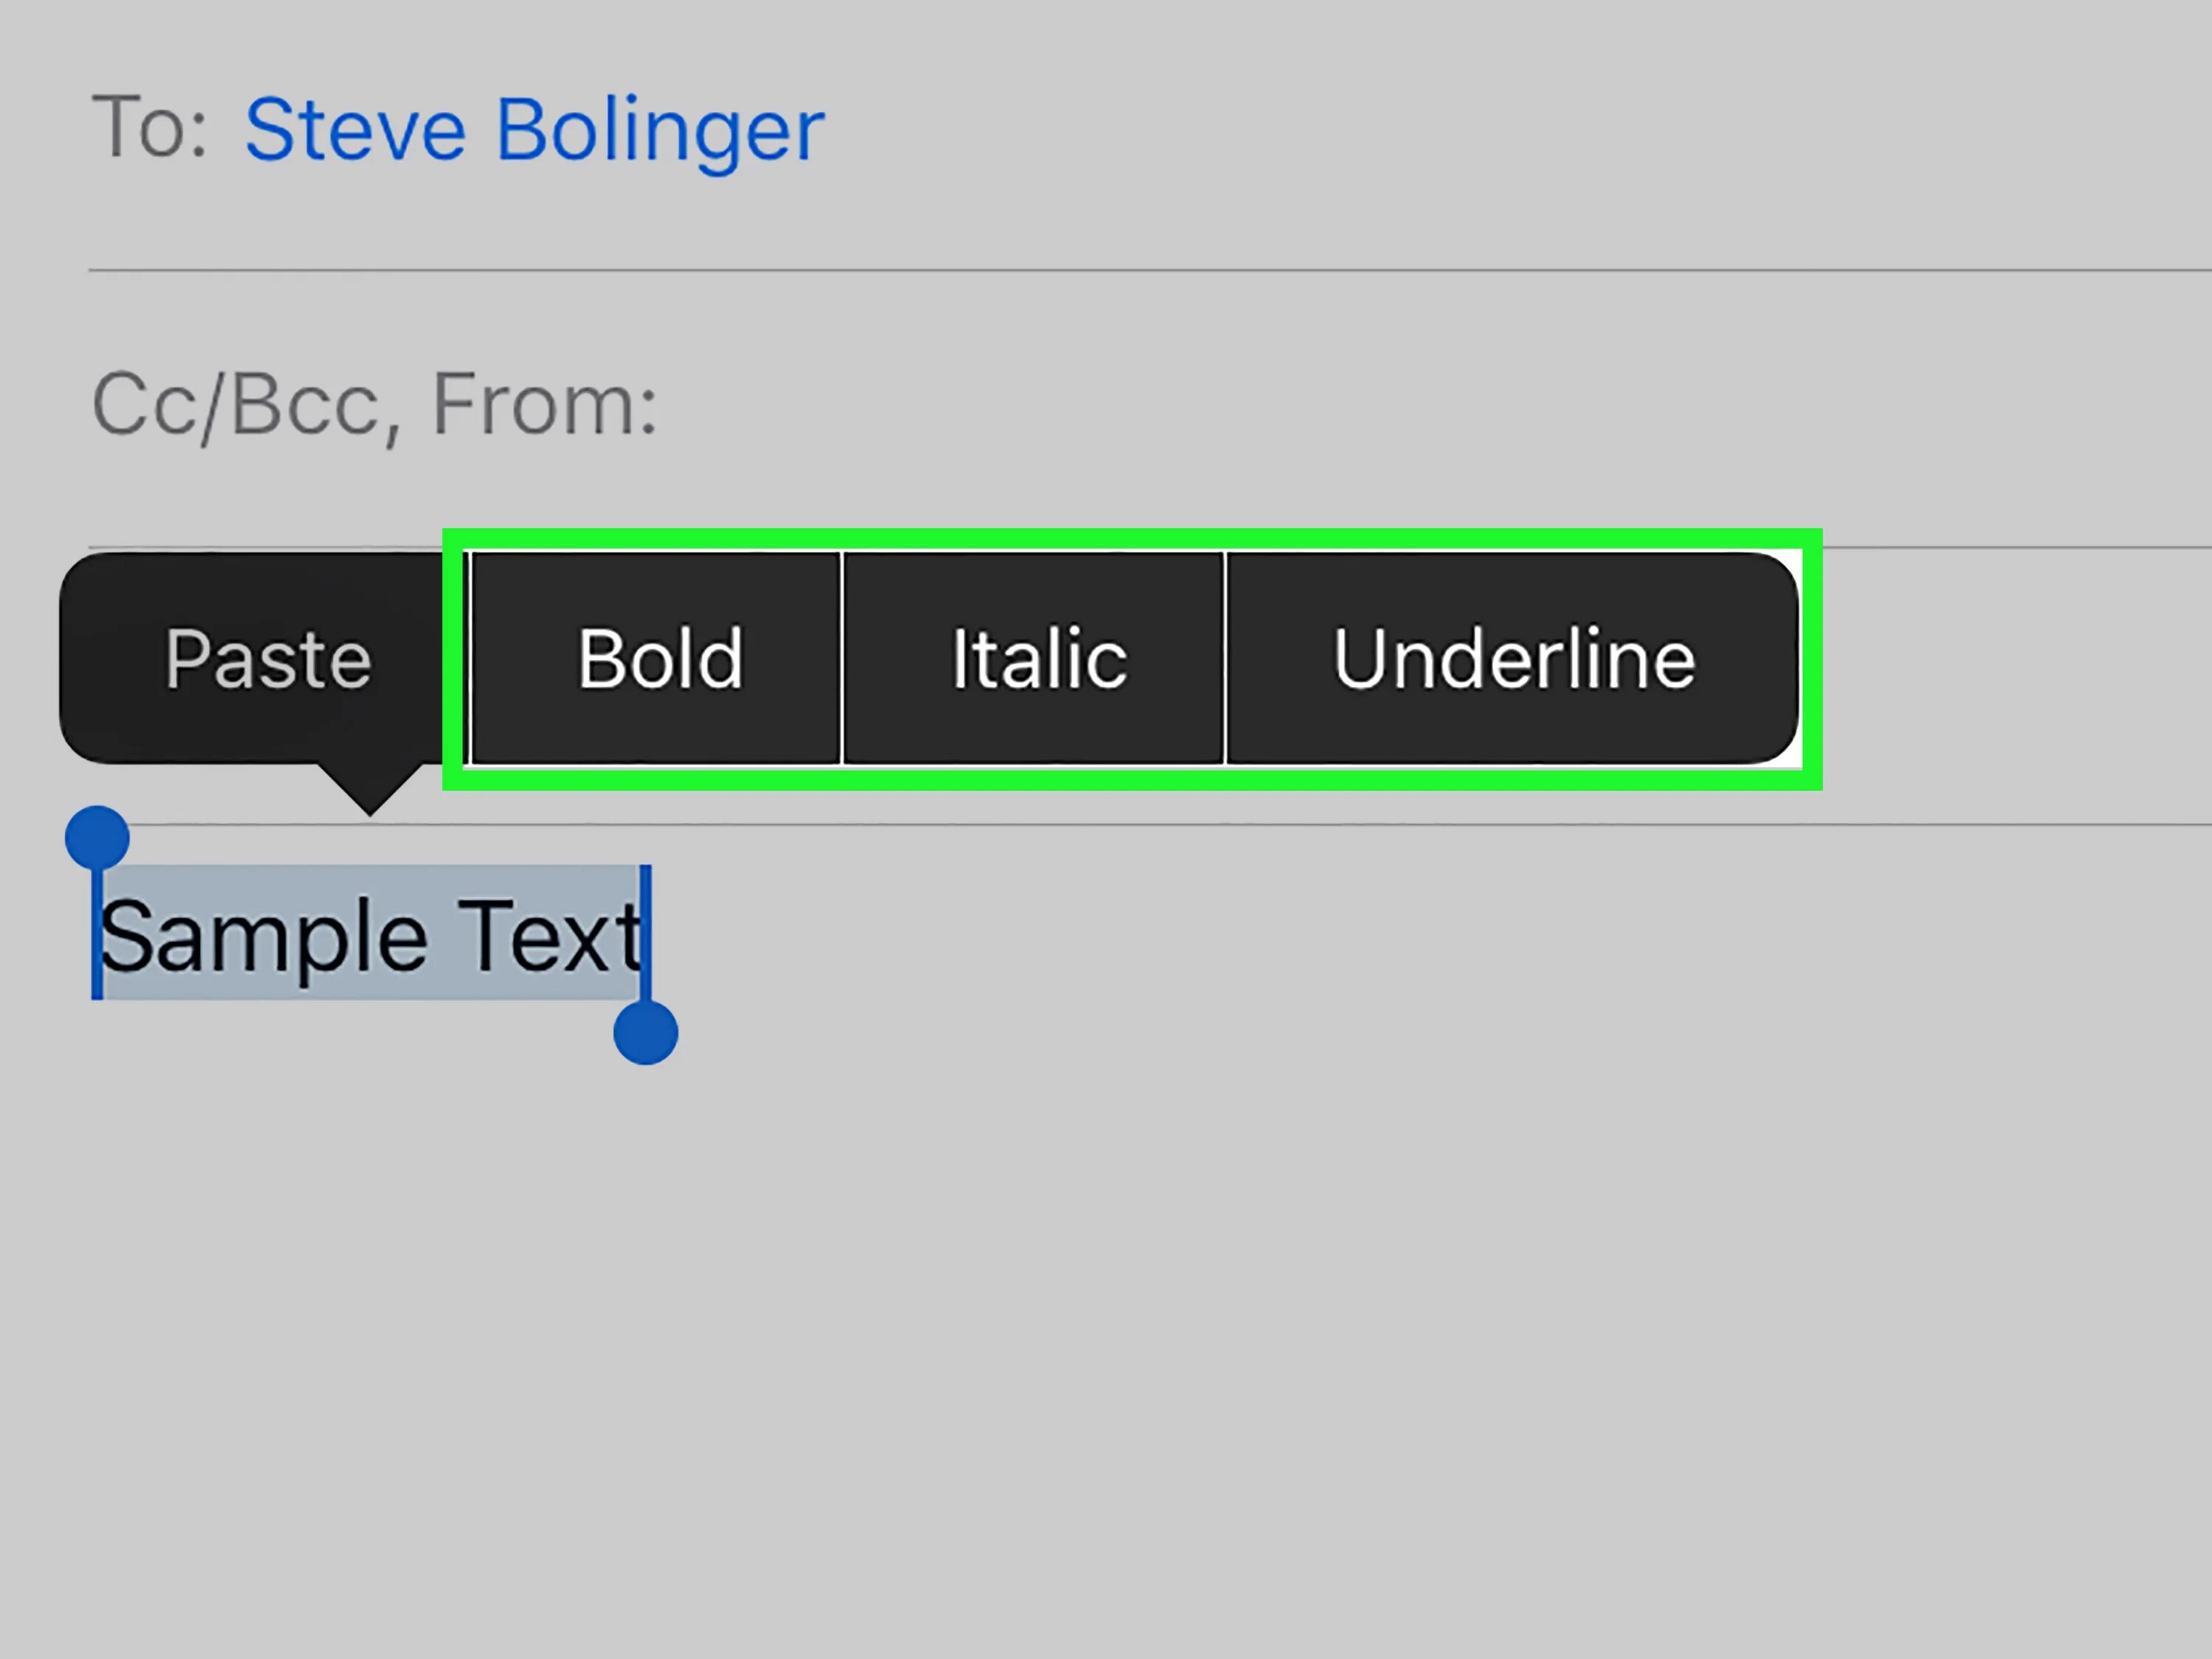Tap the "To:" field label
The image size is (2212, 1659).
coord(150,128)
